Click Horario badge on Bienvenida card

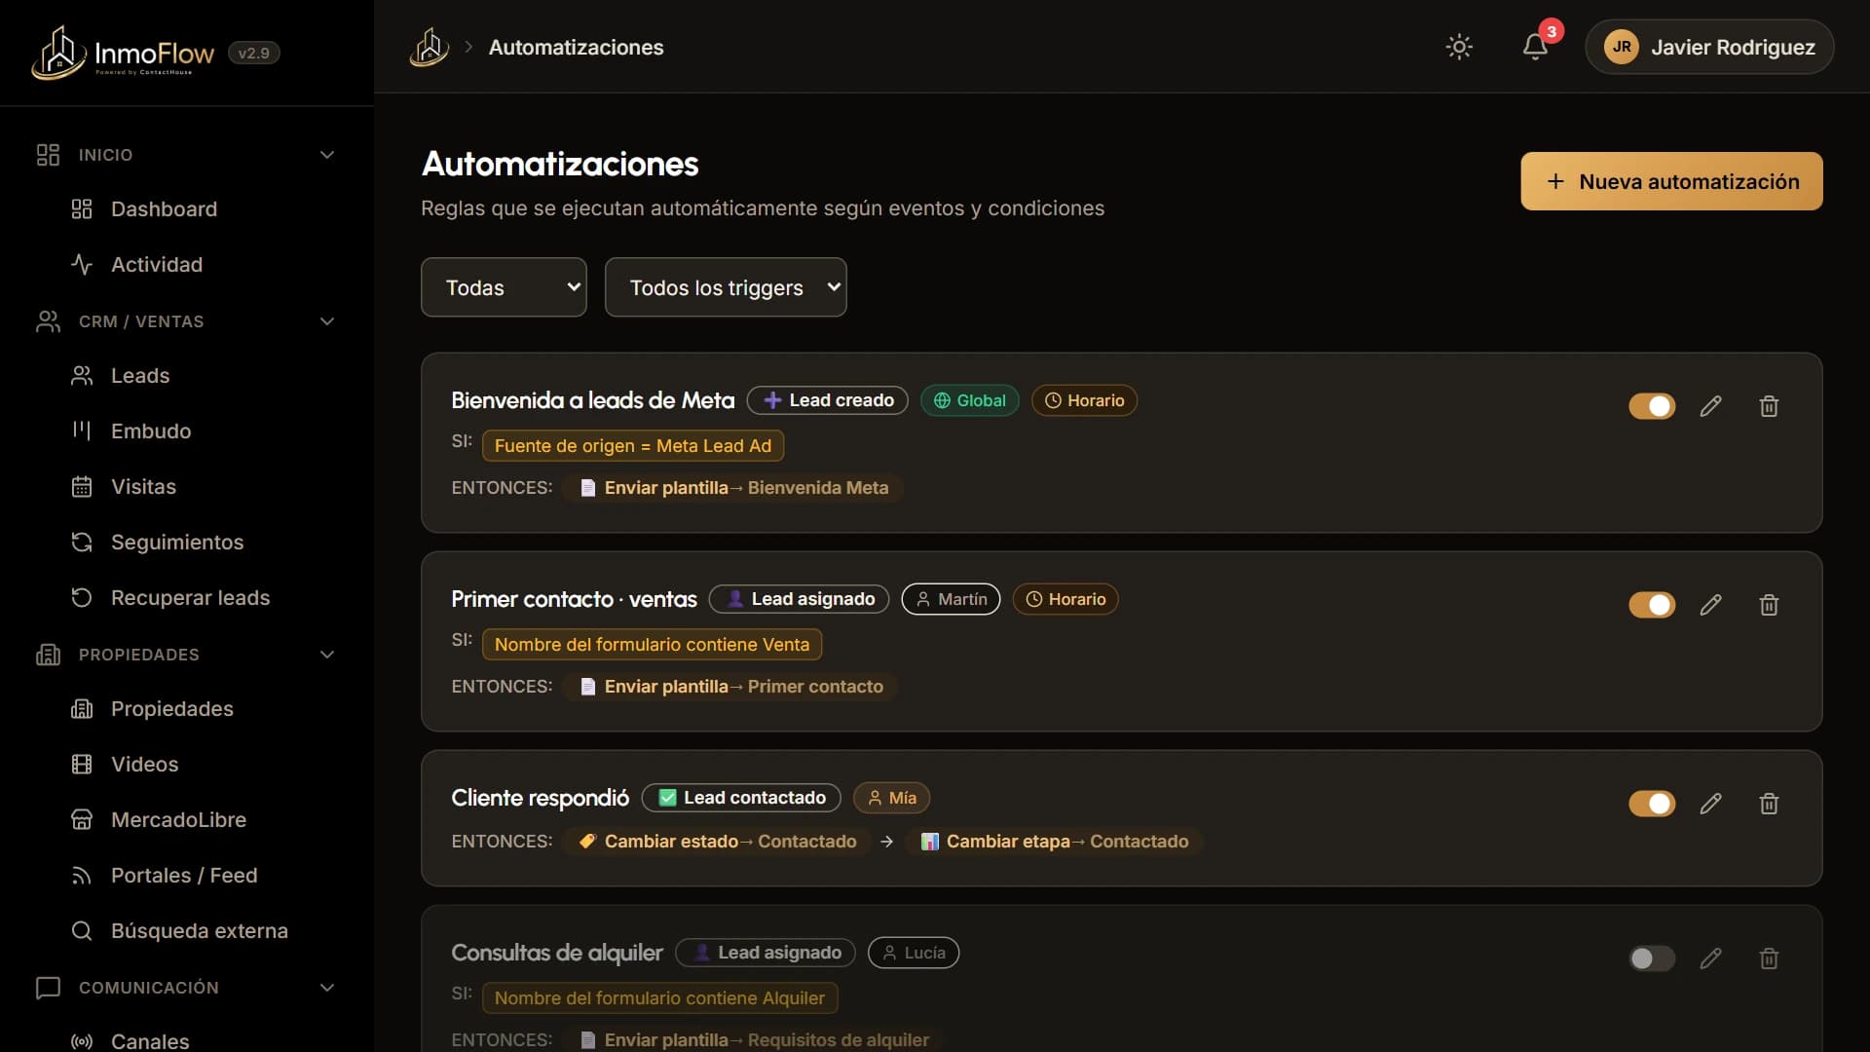coord(1084,400)
